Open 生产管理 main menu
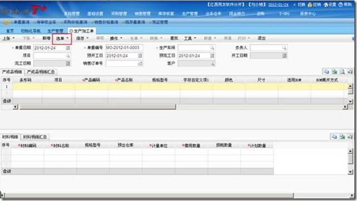This screenshot has height=201, width=357. [x=190, y=14]
